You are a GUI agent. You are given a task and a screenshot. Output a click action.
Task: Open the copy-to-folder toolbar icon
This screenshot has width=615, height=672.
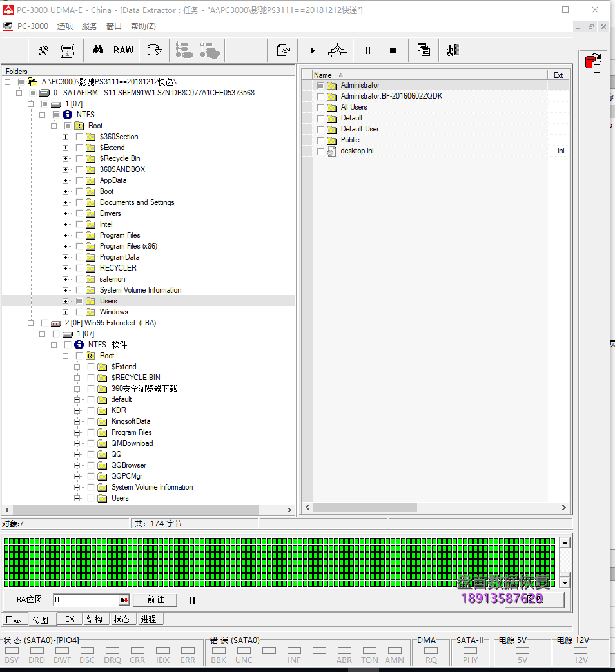(284, 50)
